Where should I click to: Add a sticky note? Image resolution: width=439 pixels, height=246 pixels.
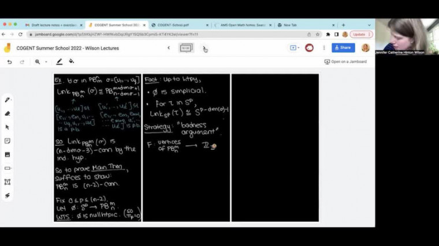point(8,141)
